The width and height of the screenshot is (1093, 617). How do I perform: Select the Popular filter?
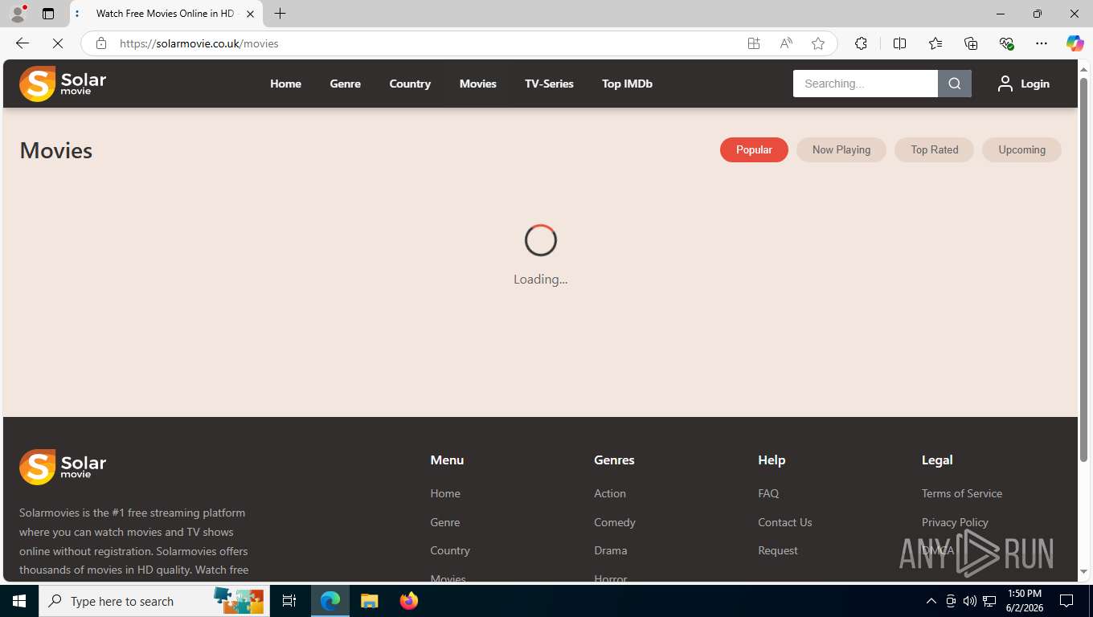[754, 149]
